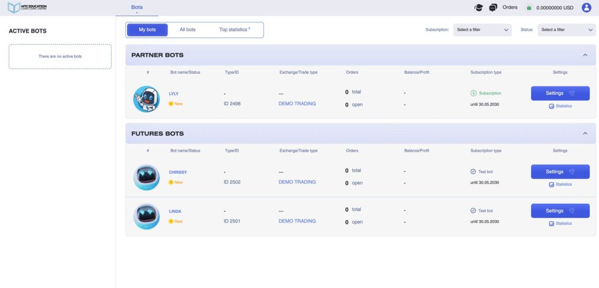
Task: Open Settings for CHRISSY bot
Action: click(x=560, y=172)
